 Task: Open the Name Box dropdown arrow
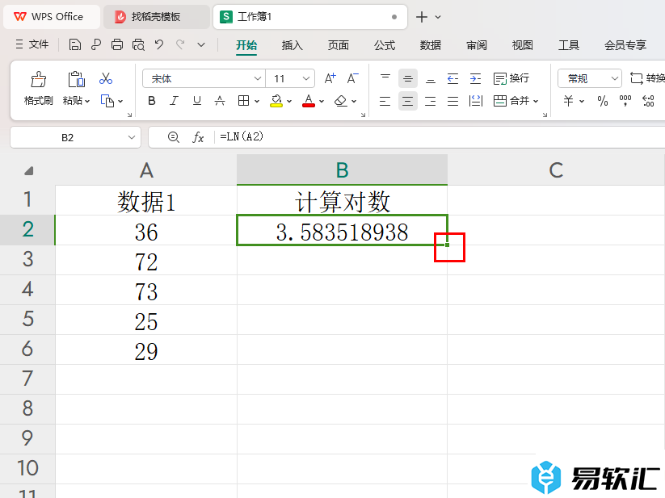point(132,137)
